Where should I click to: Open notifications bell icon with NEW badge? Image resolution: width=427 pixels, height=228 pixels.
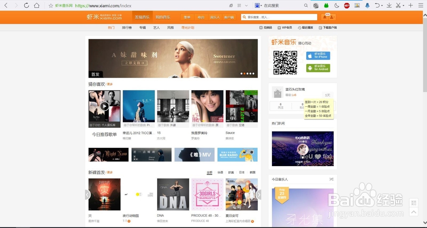[325, 17]
